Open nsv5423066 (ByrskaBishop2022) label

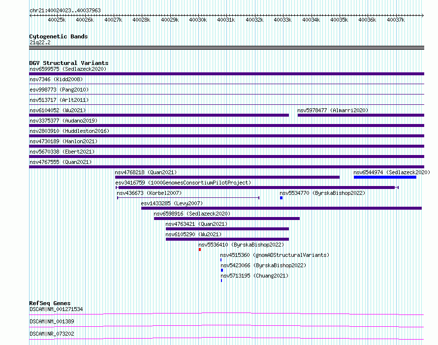point(263,265)
